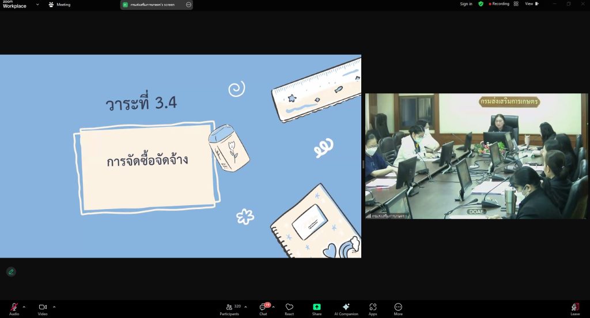Open the Chat panel

tap(263, 308)
